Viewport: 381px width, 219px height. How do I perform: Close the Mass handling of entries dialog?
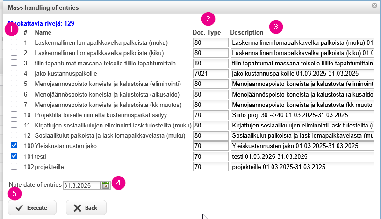coord(374,6)
